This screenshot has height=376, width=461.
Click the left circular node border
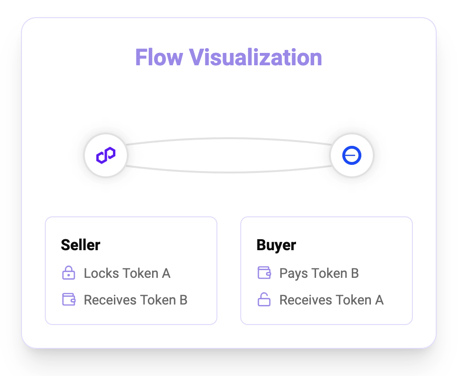85,155
